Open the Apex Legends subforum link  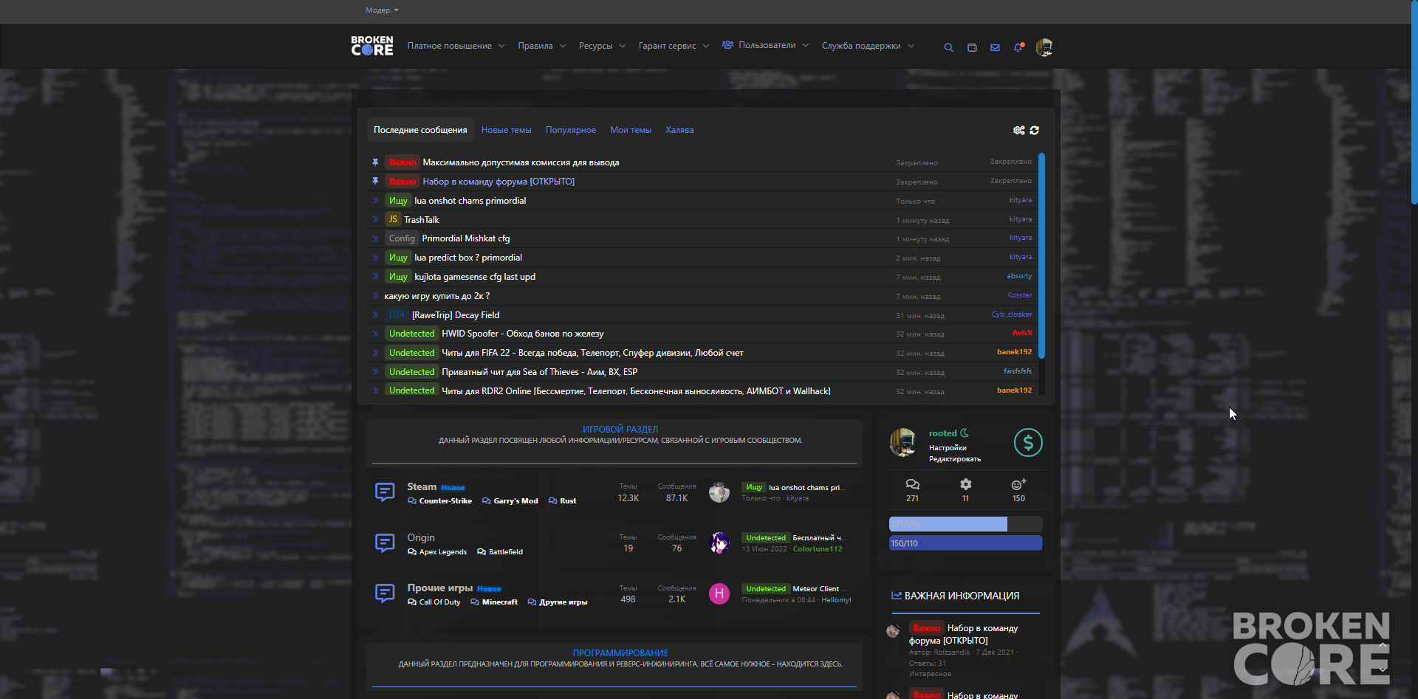pos(443,552)
